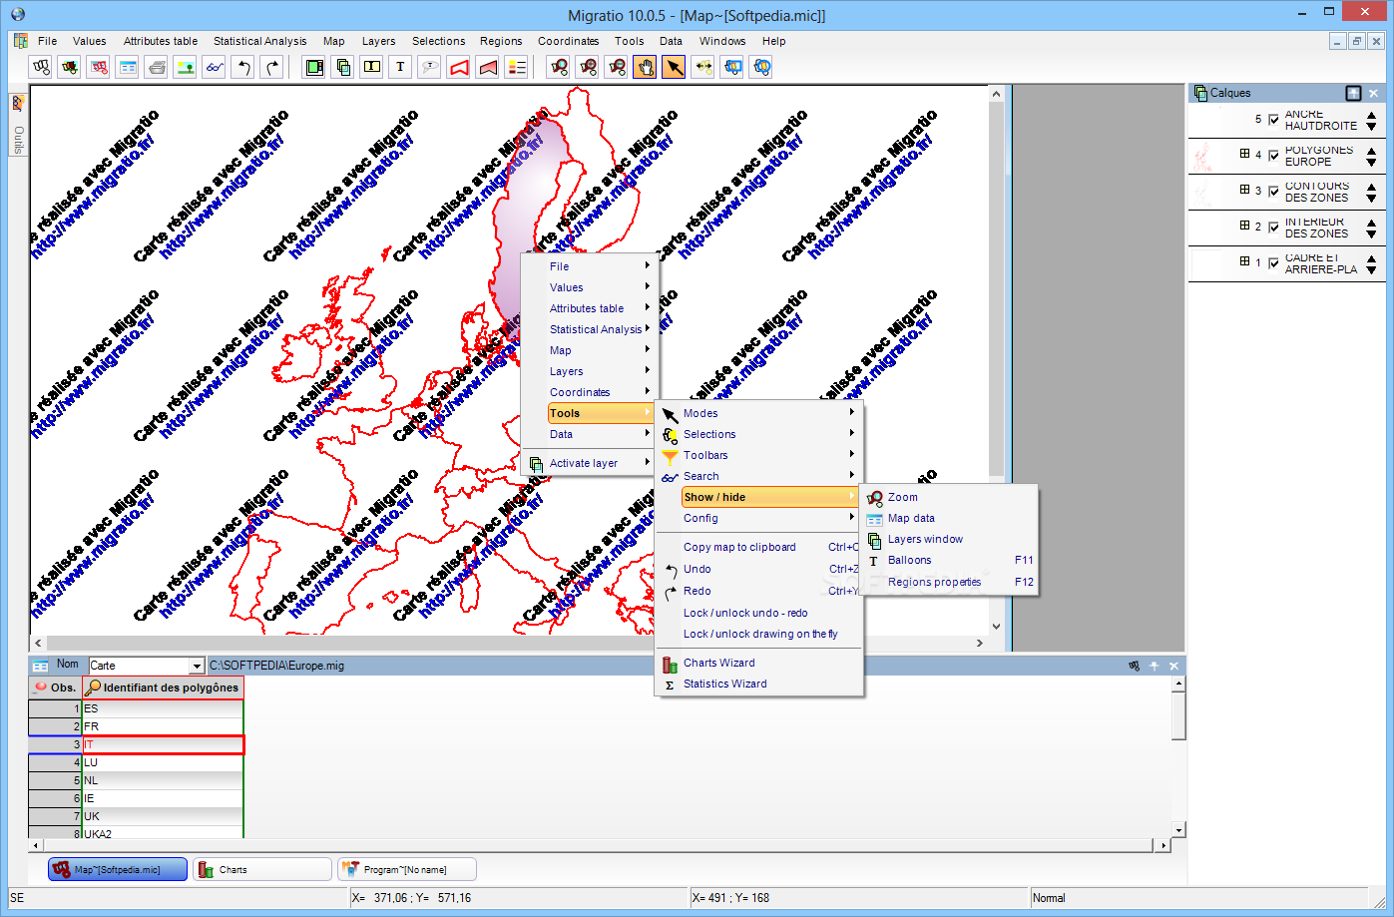The image size is (1394, 917).
Task: Select the black arrow pointer tool
Action: click(x=675, y=67)
